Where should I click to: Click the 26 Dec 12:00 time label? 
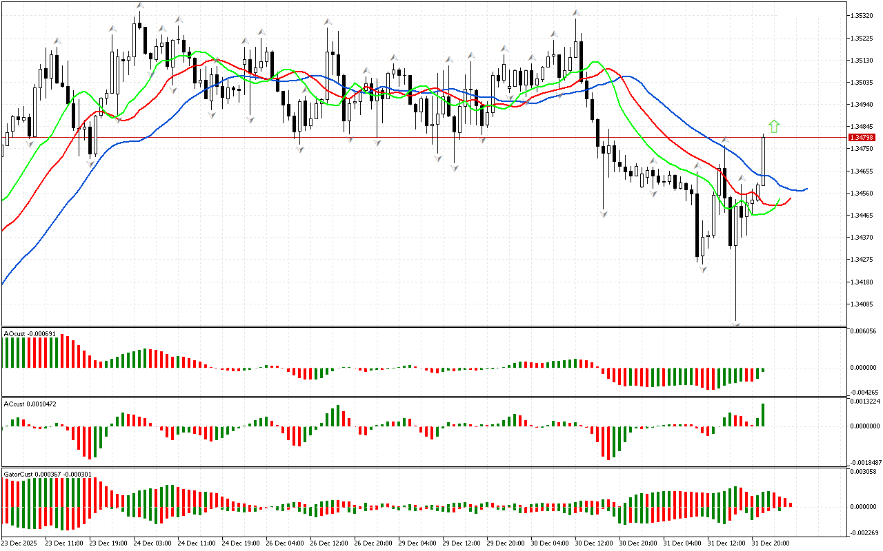(x=329, y=543)
